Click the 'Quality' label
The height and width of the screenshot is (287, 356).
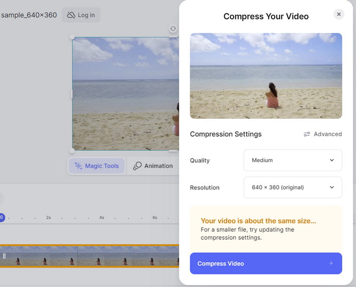(x=200, y=161)
